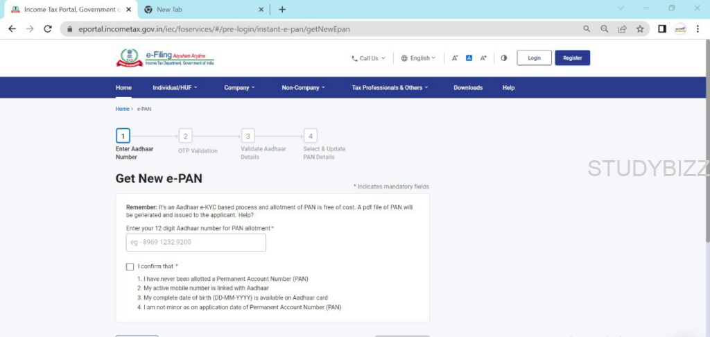The height and width of the screenshot is (337, 710).
Task: Reload the page
Action: (48, 29)
